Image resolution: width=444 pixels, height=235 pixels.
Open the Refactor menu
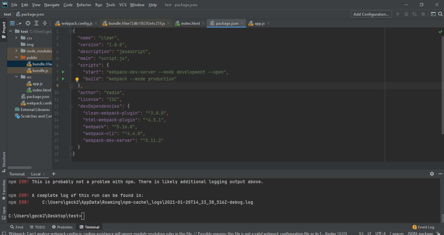pyautogui.click(x=84, y=5)
